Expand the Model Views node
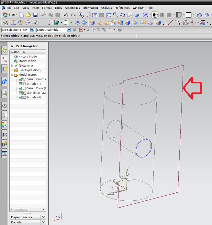The image size is (212, 225). click(x=12, y=61)
